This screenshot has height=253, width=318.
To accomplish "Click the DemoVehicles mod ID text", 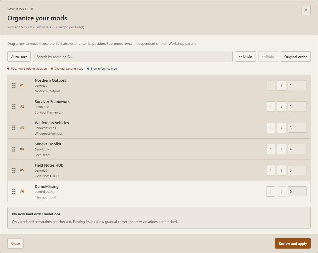I will [45, 128].
